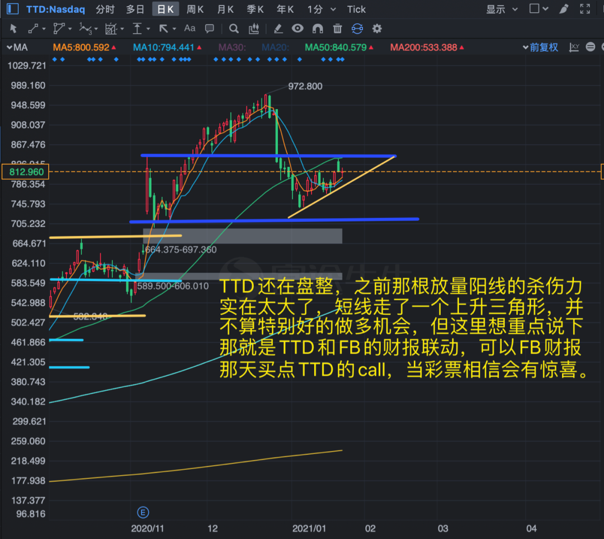This screenshot has height=539, width=604.
Task: Open trend line tool dropdown arrow
Action: pyautogui.click(x=44, y=29)
